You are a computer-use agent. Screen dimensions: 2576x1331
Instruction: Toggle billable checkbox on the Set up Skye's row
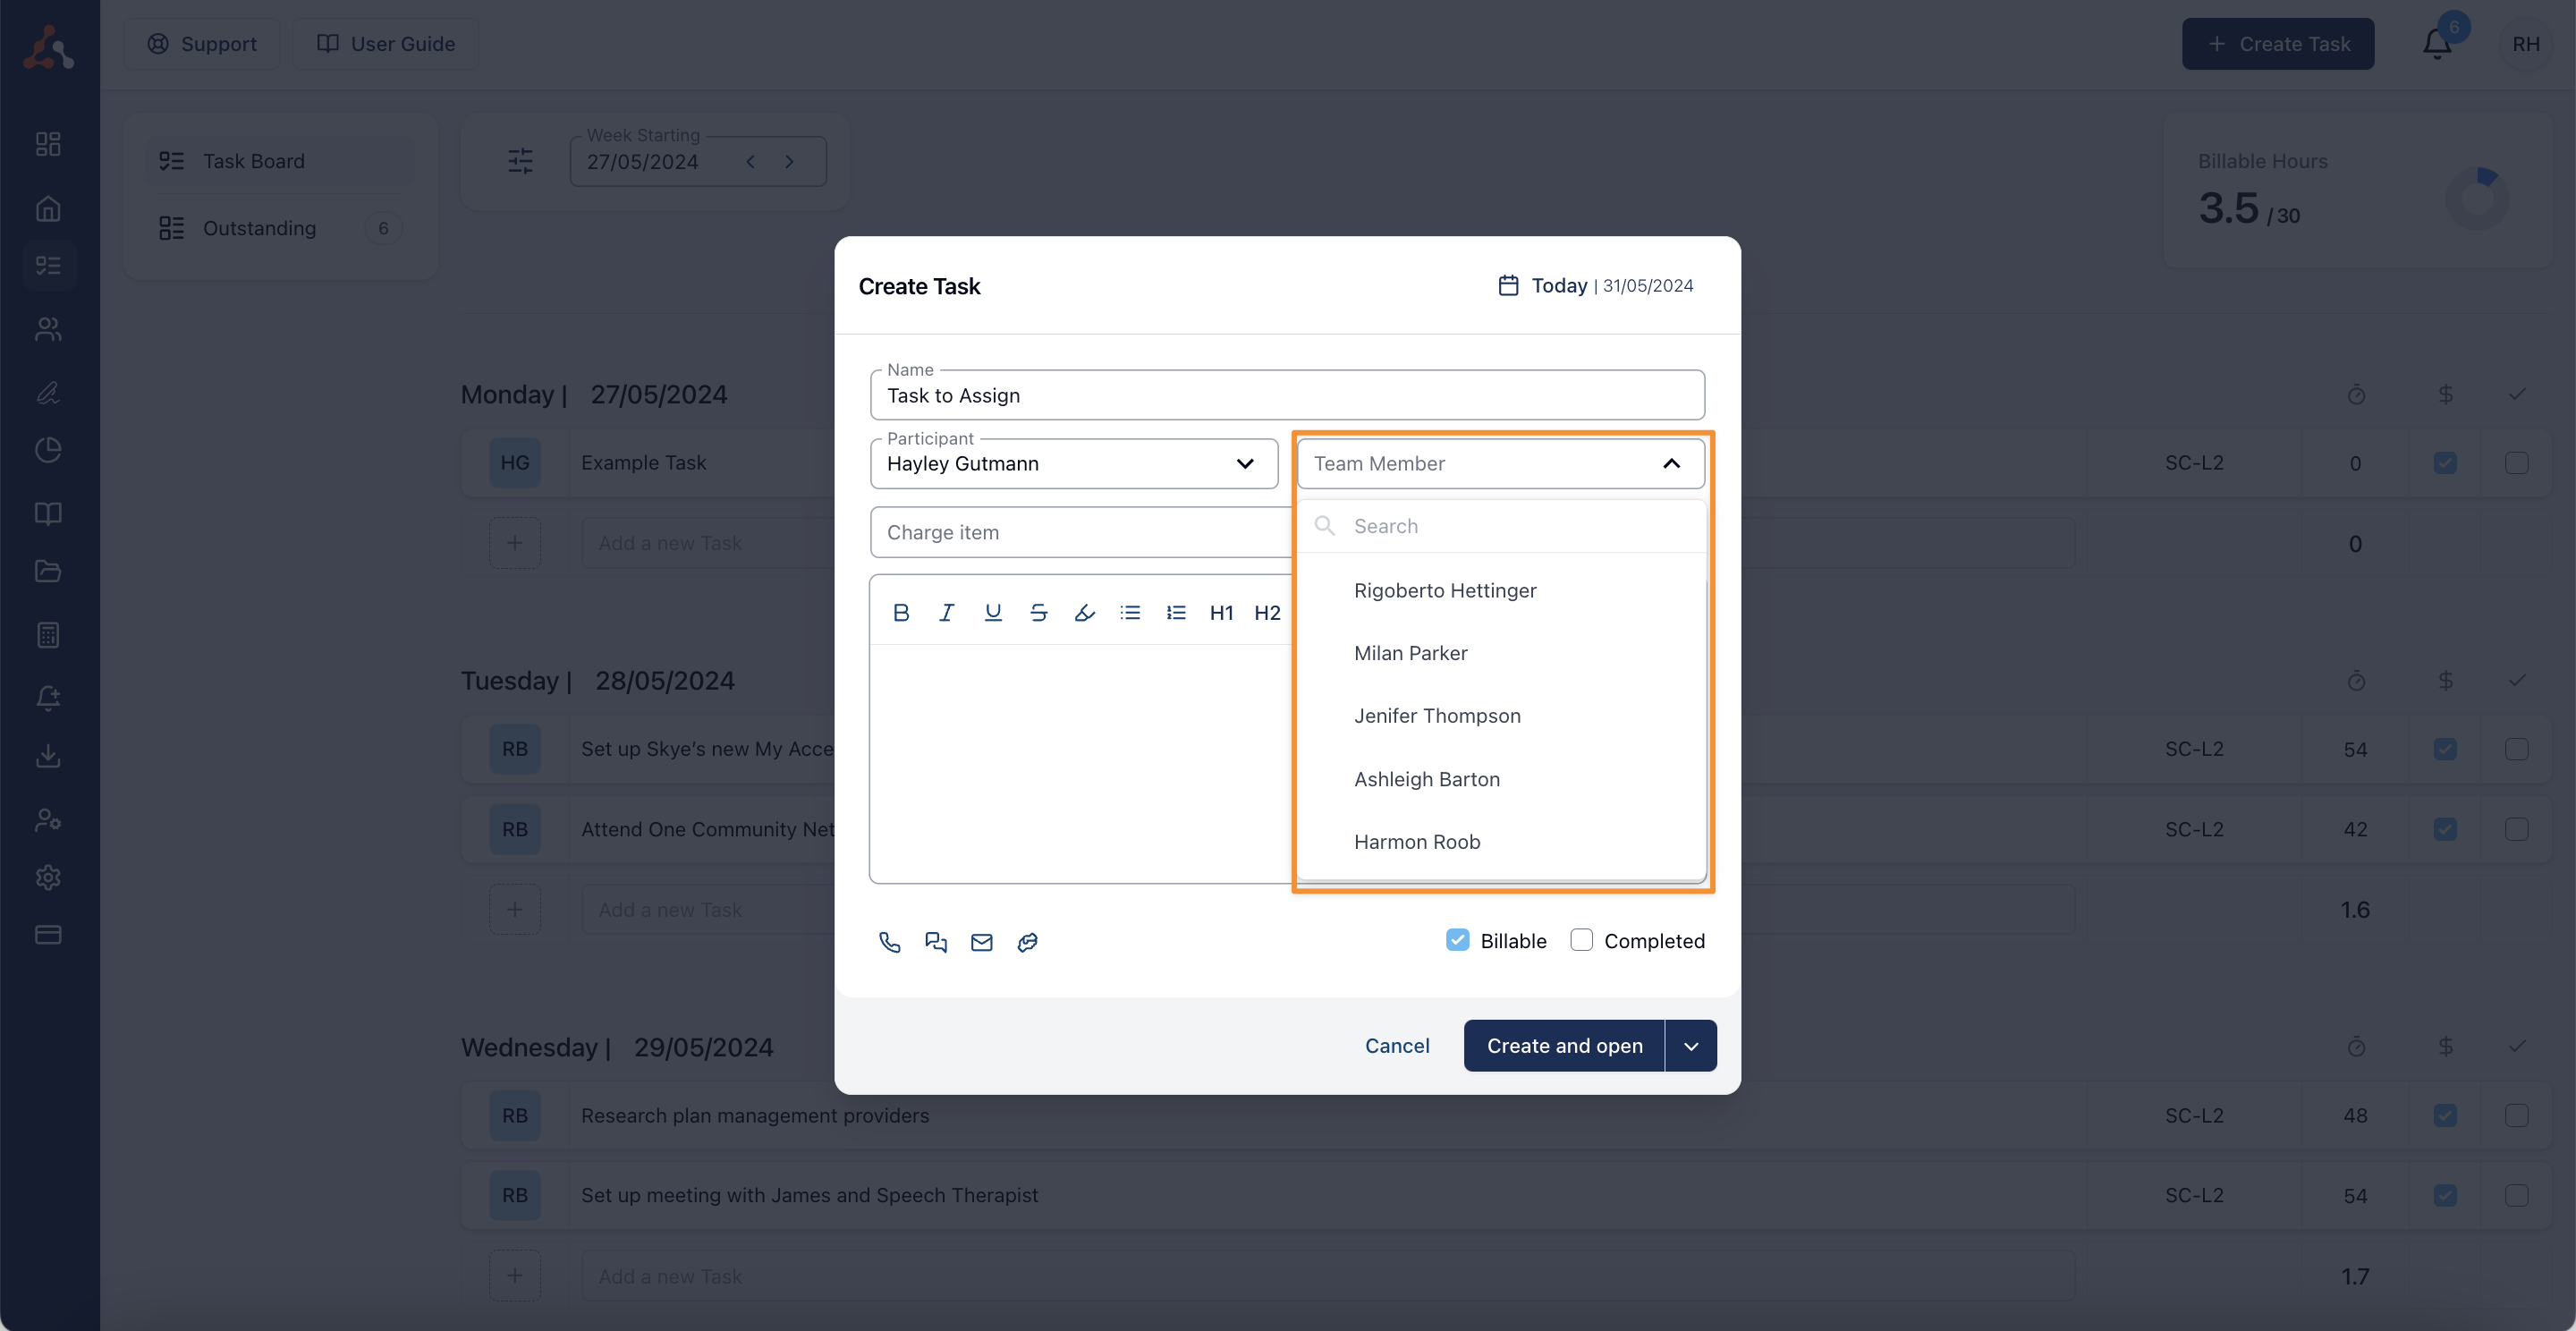[2445, 749]
